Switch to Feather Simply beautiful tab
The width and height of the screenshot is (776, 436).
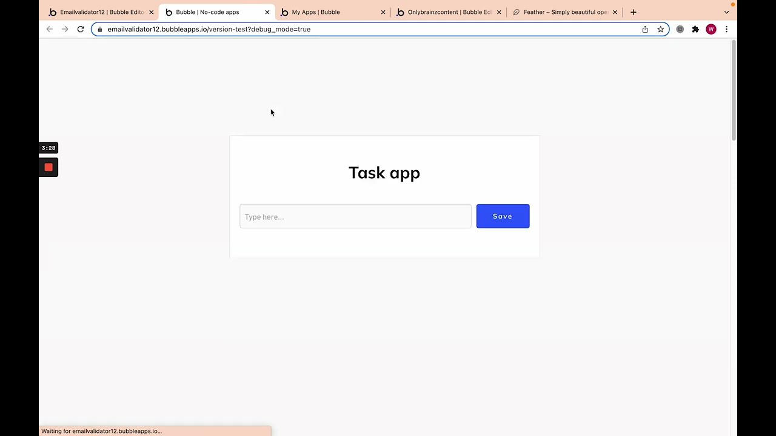(x=565, y=12)
